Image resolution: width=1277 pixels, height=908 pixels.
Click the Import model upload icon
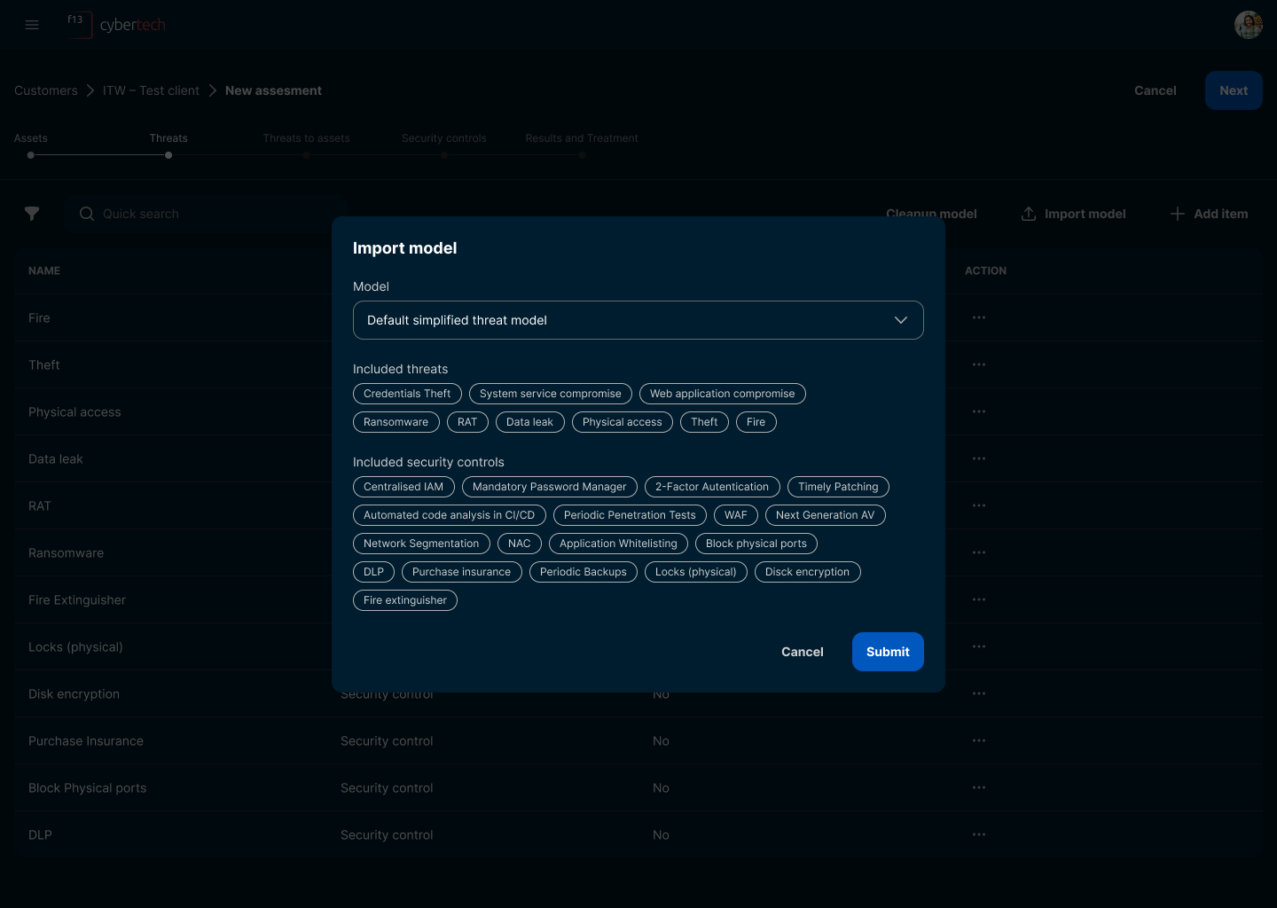[x=1029, y=214]
